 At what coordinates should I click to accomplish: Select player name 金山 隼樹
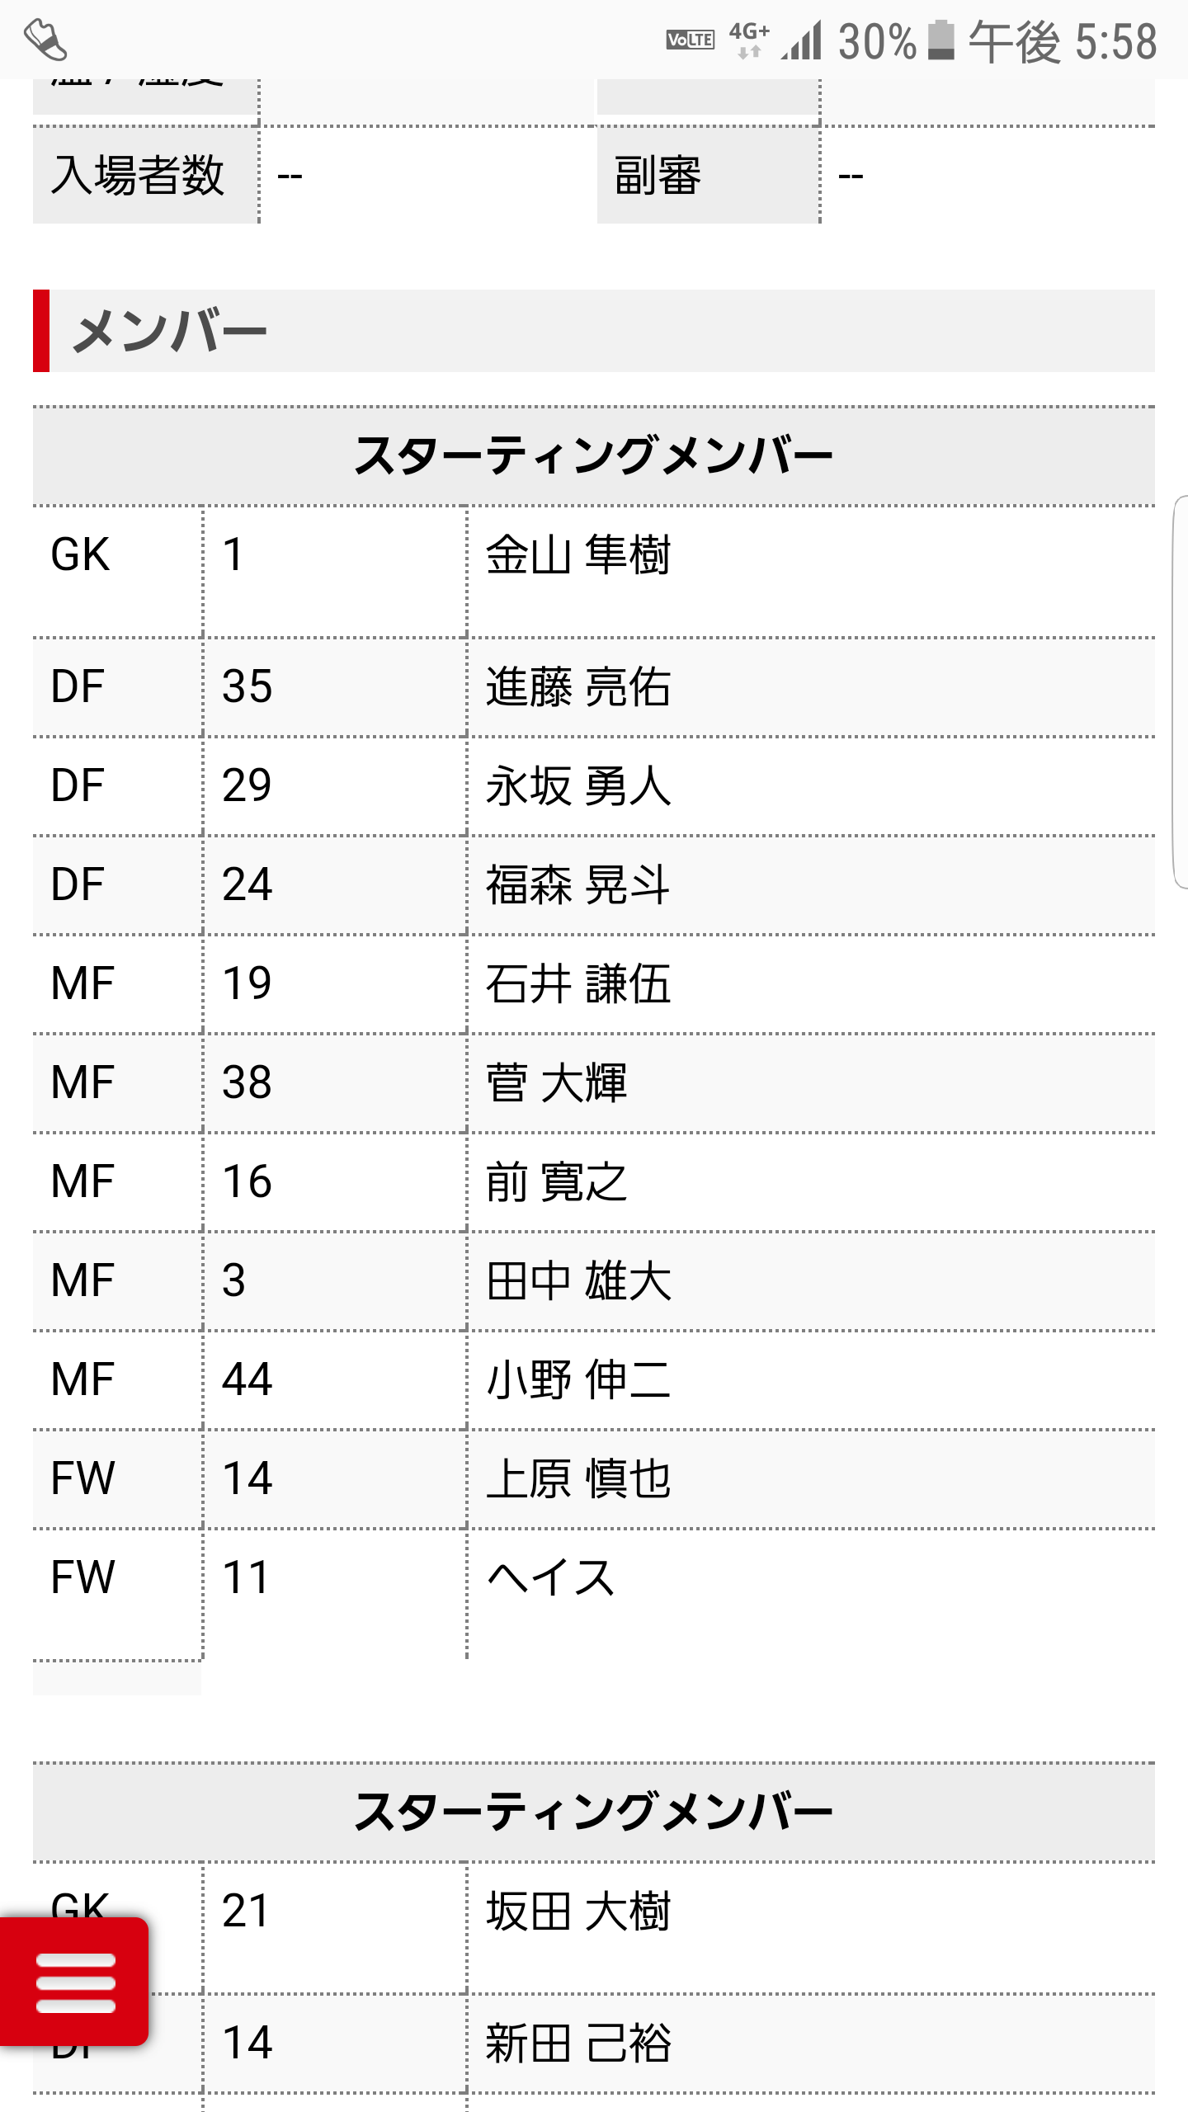pos(577,554)
